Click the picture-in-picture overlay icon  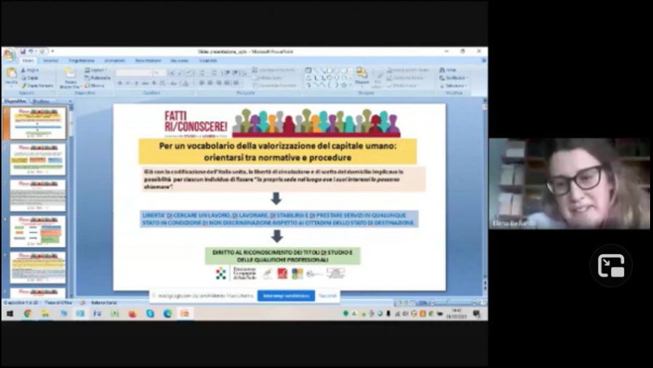tap(611, 266)
